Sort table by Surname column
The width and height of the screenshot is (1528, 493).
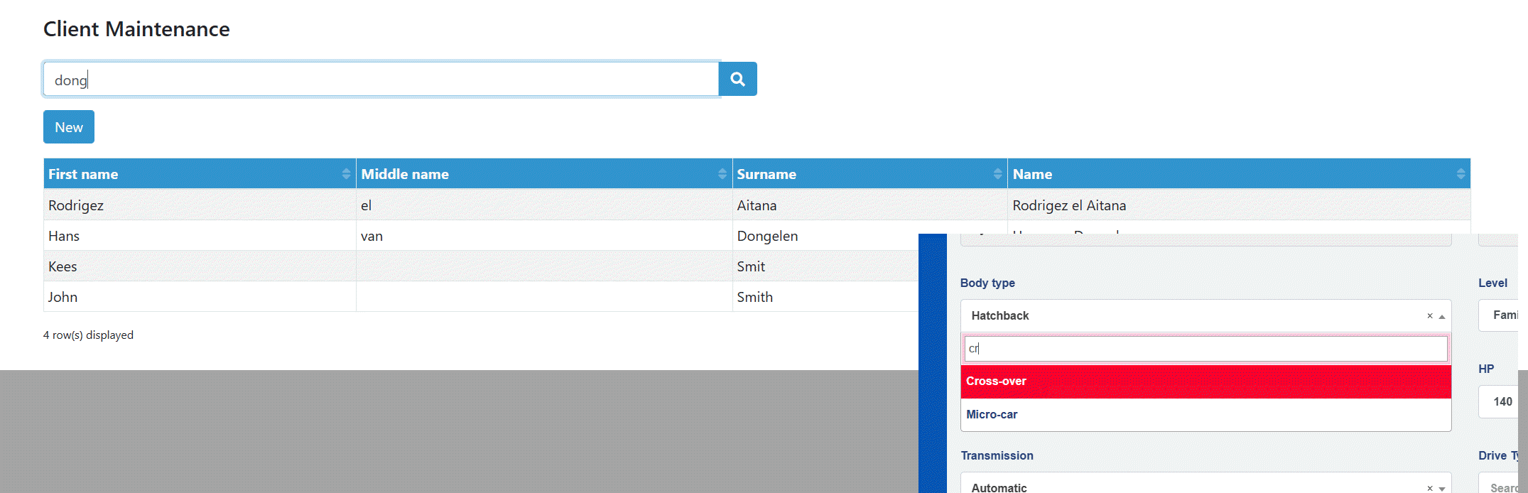(x=997, y=174)
